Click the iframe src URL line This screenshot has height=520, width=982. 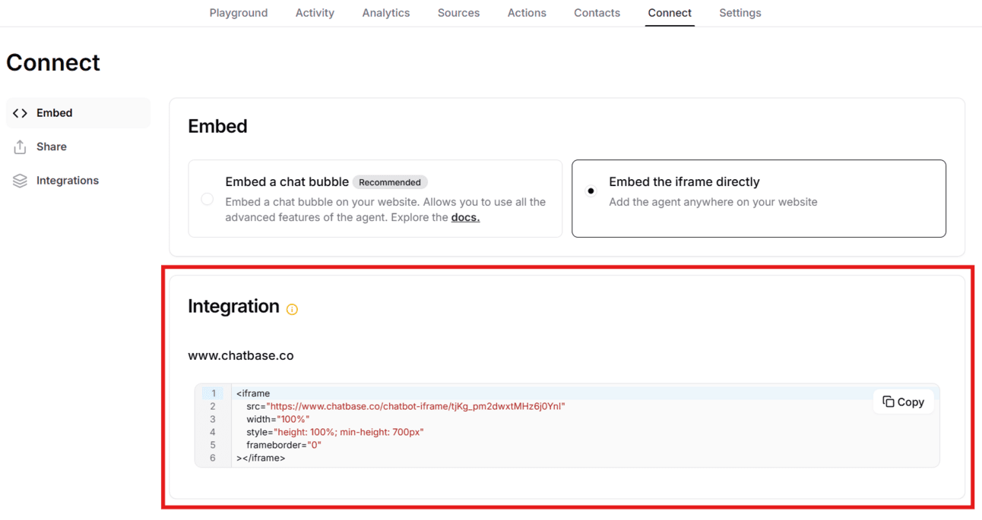406,406
